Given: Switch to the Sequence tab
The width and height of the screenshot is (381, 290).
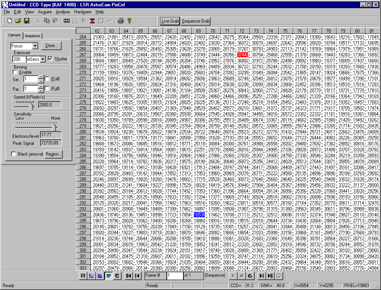Looking at the screenshot, I should point(32,36).
